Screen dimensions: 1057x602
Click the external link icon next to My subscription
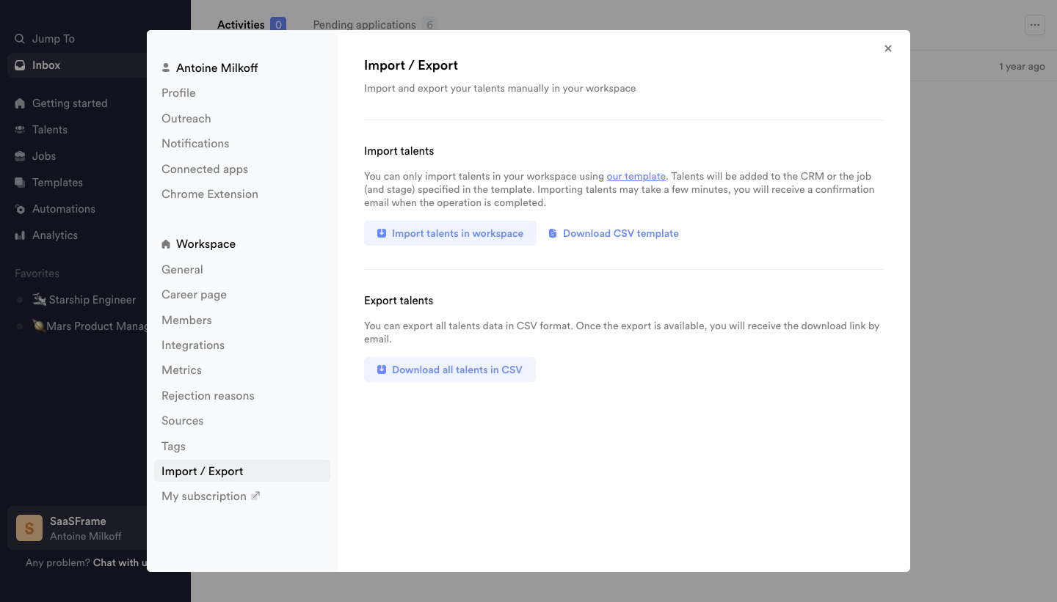point(255,496)
